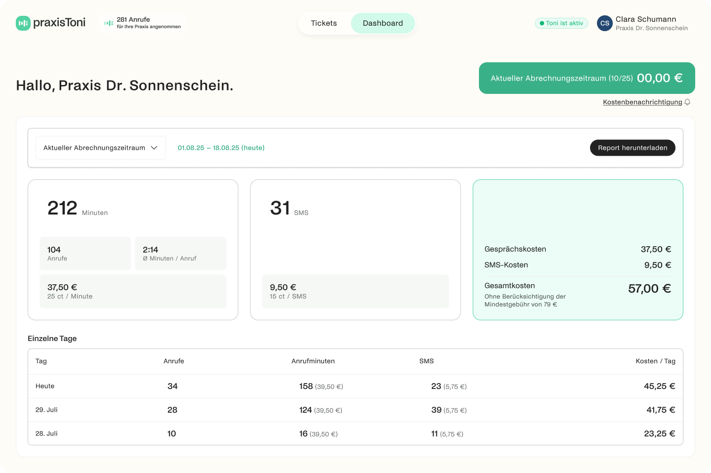Select the 28. Juli table row
Screen dimensions: 711x473
tap(355, 433)
